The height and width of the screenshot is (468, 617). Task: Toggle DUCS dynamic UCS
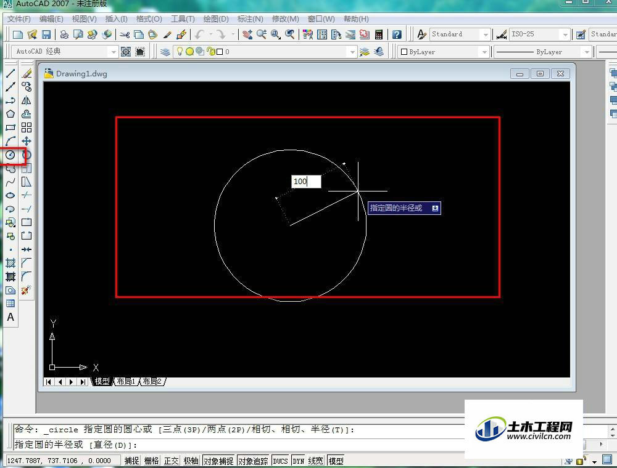[280, 461]
